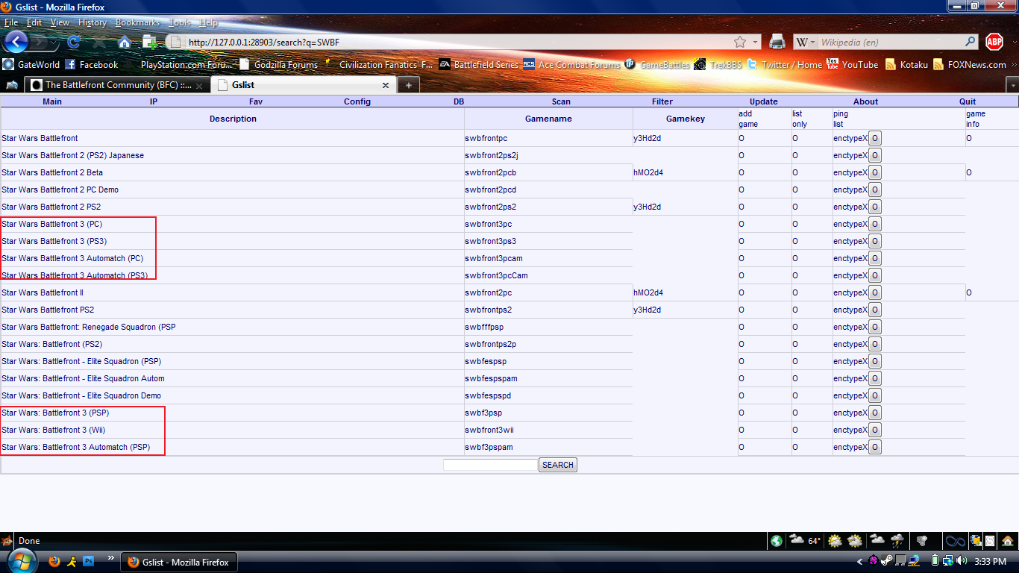Click the SEARCH button
The image size is (1019, 573).
click(558, 465)
